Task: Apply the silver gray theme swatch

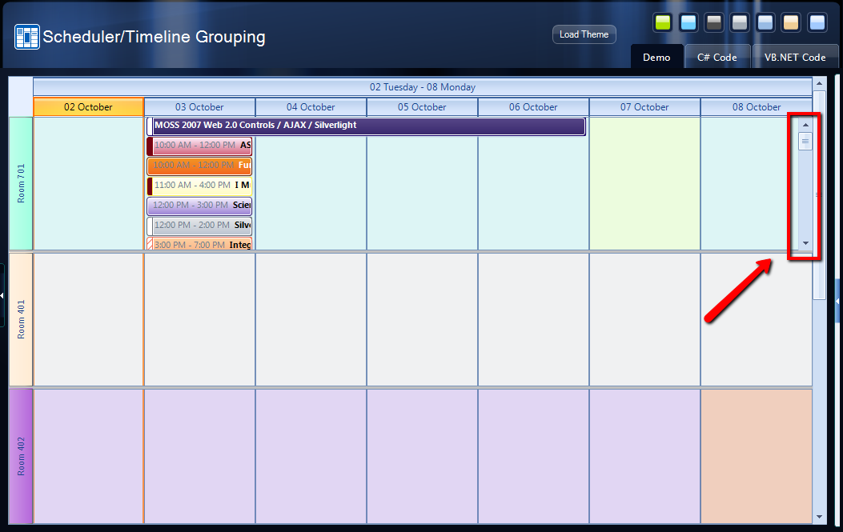Action: pyautogui.click(x=740, y=22)
